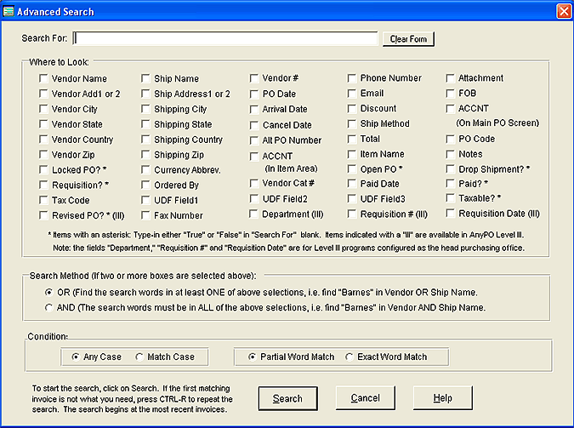Enable the Currency Abbrev. checkbox

click(x=145, y=169)
